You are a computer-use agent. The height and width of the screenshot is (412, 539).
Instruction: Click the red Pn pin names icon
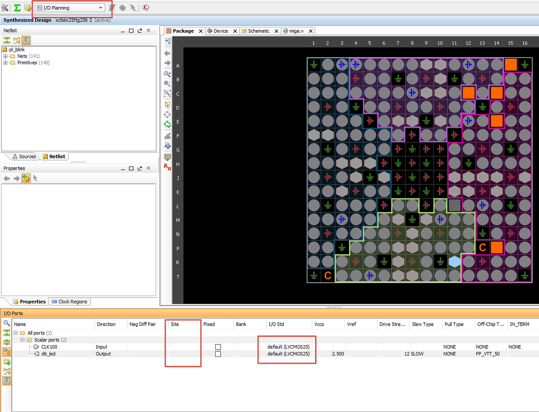167,167
